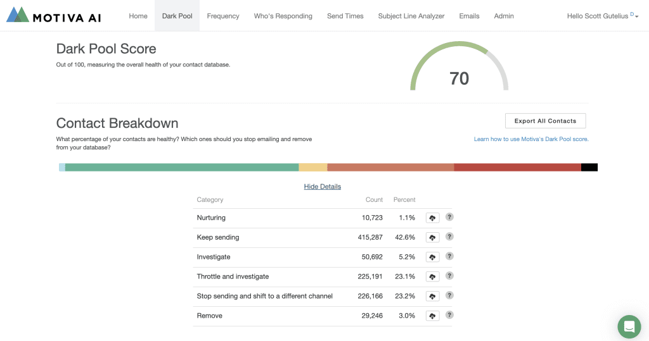The image size is (649, 341).
Task: Collapse the table with Hide Details
Action: [322, 187]
